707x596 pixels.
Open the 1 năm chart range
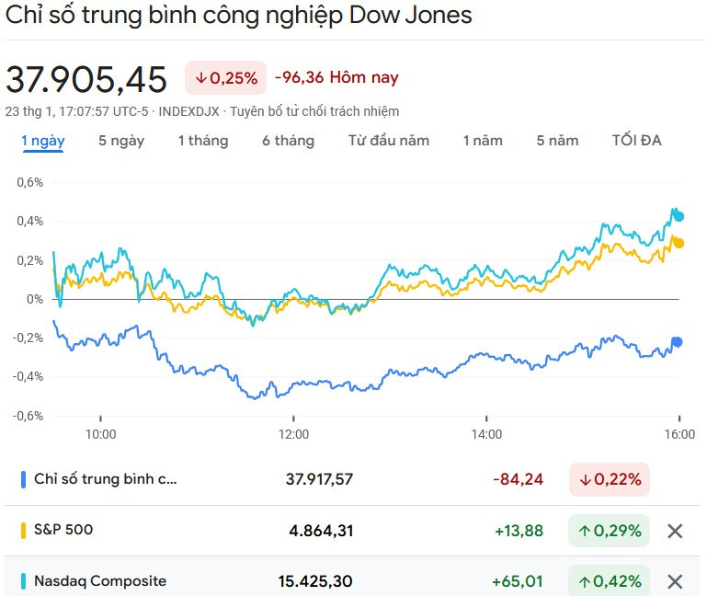(483, 141)
